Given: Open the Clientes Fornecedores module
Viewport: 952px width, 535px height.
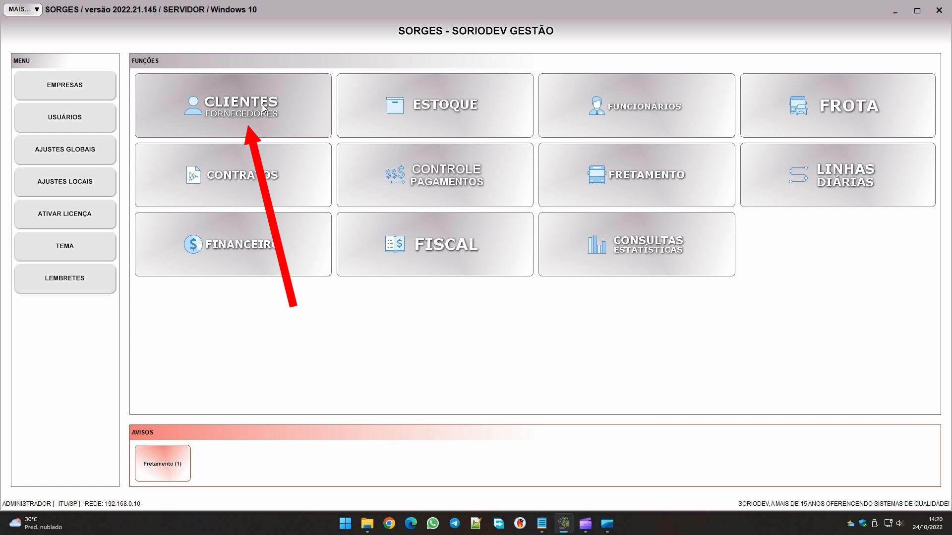Looking at the screenshot, I should coord(233,106).
